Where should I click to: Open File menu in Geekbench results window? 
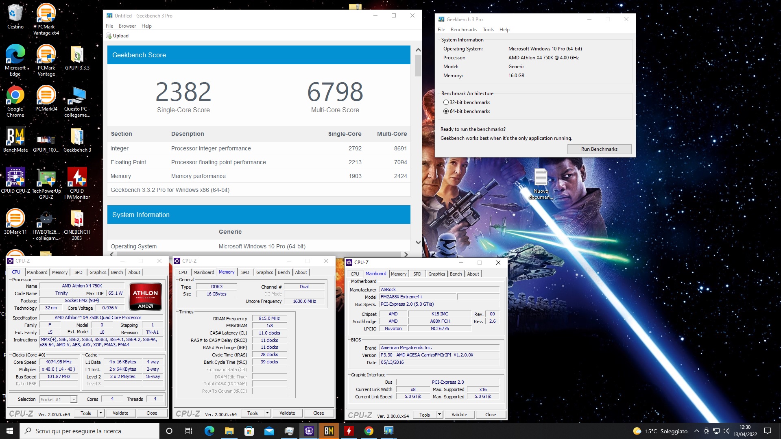109,26
